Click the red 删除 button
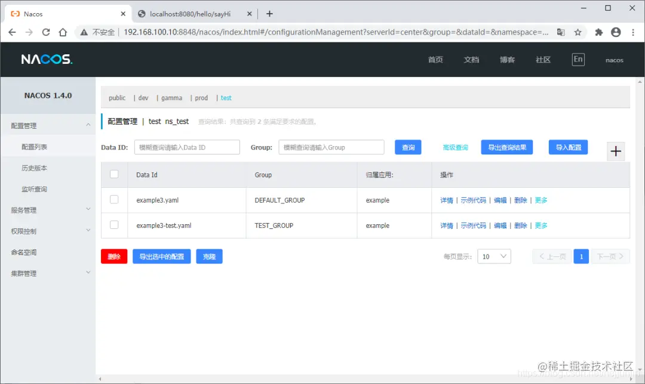The width and height of the screenshot is (645, 384). coord(114,256)
